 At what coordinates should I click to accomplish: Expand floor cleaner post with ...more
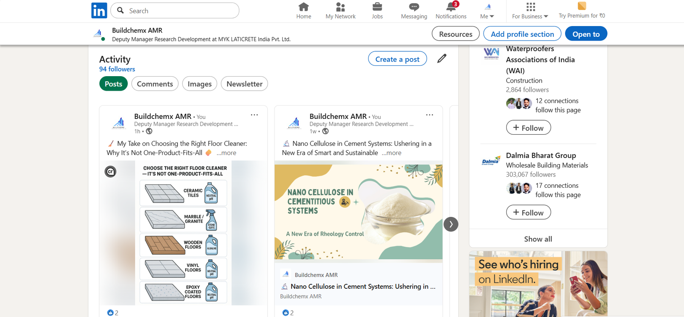[x=226, y=153]
